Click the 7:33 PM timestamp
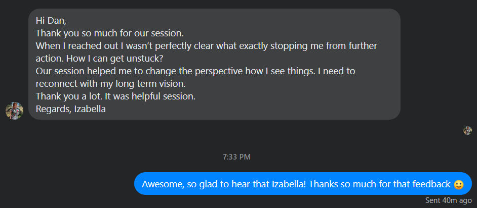Screen dimensions: 477x208 [236, 157]
